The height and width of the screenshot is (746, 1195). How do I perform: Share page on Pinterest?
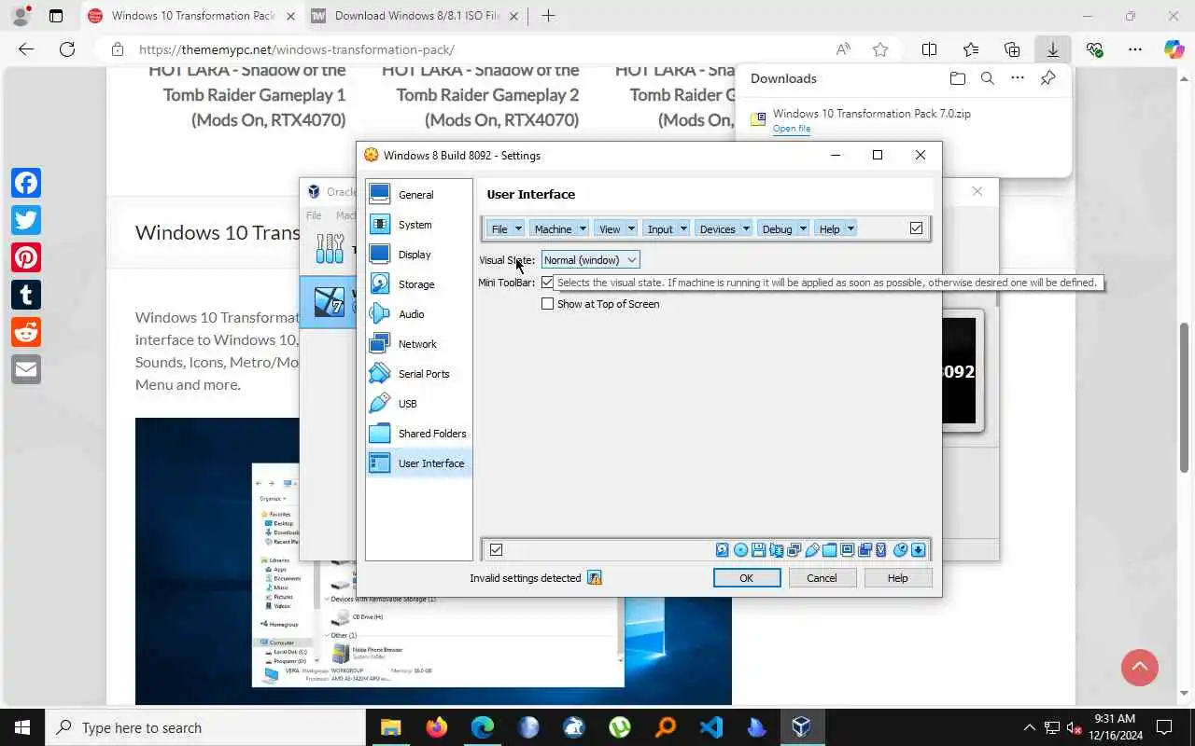point(26,257)
